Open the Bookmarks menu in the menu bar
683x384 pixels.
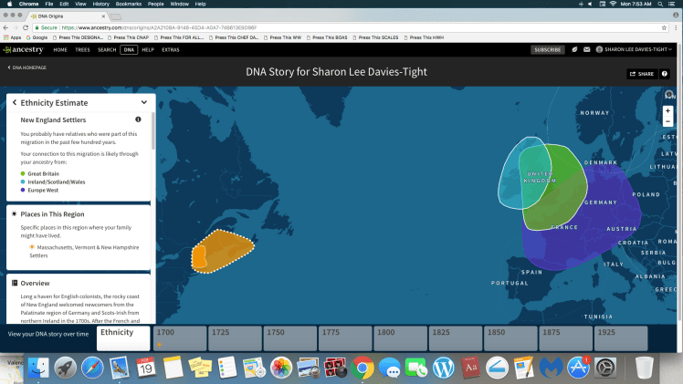point(136,5)
